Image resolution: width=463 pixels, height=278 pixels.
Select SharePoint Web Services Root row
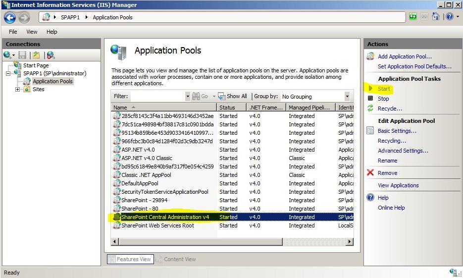pyautogui.click(x=232, y=225)
